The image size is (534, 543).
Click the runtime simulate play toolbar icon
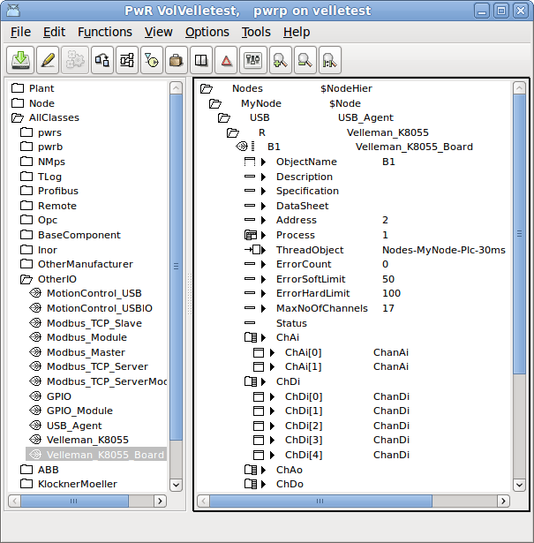152,60
